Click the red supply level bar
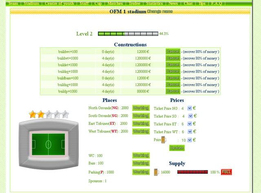Screen dimensions: 261x193 [x=192, y=172]
